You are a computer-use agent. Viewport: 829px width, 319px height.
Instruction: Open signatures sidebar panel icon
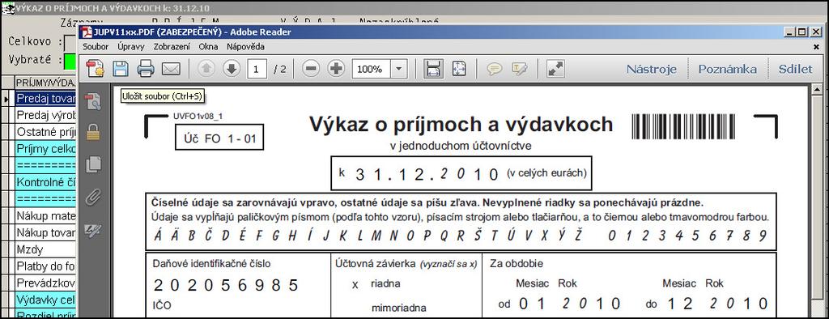tap(93, 230)
